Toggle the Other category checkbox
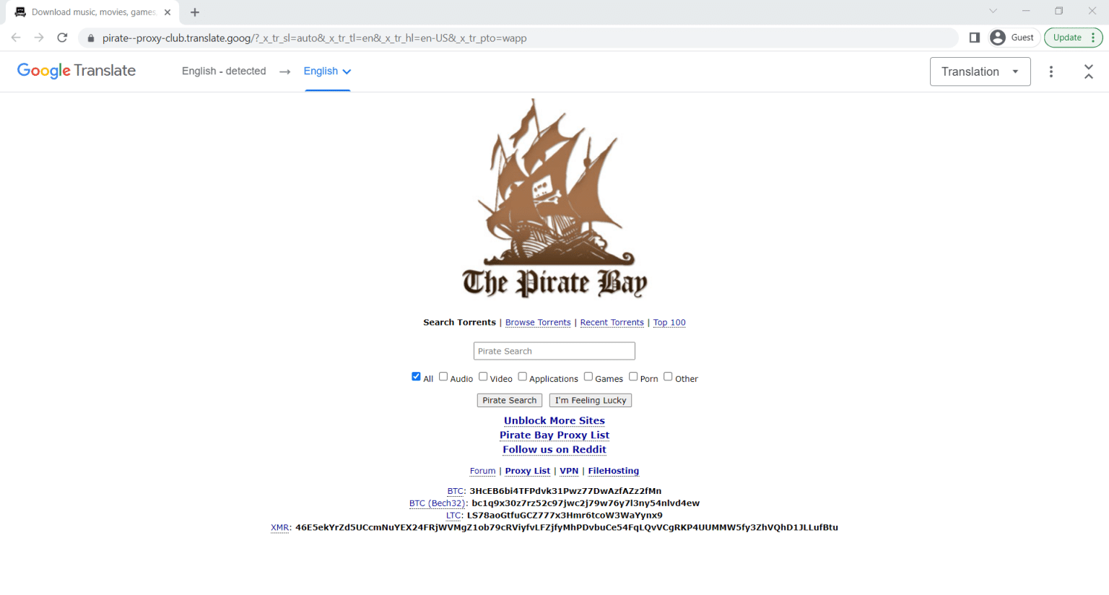Screen dimensions: 1109x595 [668, 376]
